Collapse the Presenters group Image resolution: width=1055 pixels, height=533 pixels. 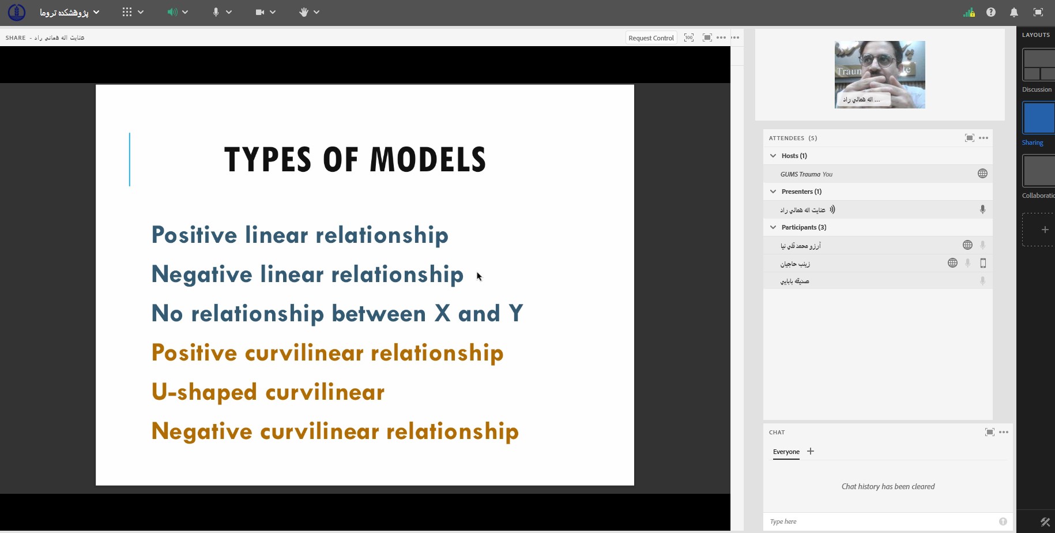click(x=773, y=192)
